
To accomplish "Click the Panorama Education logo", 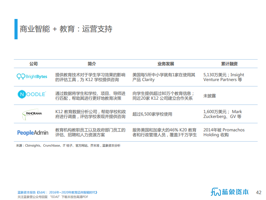I will click(x=32, y=114).
